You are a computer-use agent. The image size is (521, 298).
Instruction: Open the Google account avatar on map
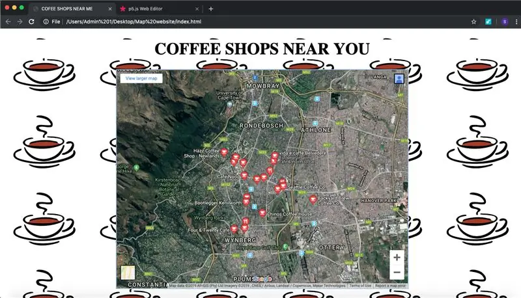[399, 79]
